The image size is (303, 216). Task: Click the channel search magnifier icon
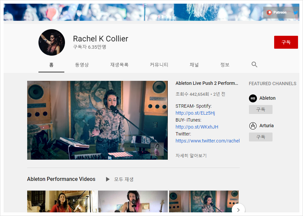(254, 65)
